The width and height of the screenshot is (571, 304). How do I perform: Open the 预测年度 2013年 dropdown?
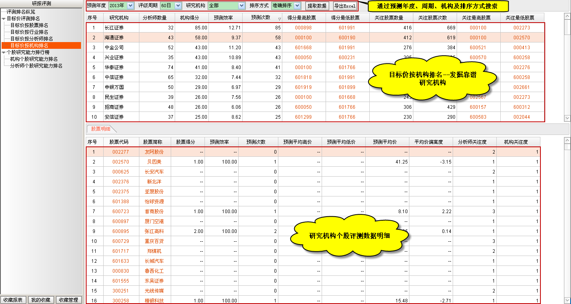tap(131, 6)
